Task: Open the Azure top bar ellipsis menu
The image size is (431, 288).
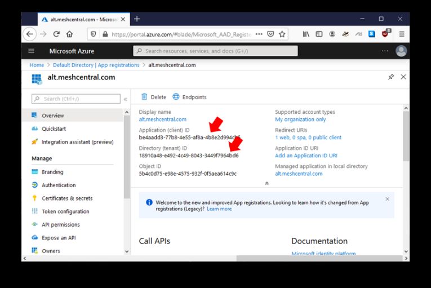Action: tap(385, 51)
